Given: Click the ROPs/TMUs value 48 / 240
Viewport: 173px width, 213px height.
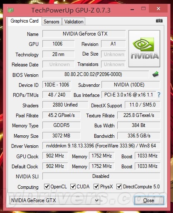Looking at the screenshot, I should [x=57, y=95].
